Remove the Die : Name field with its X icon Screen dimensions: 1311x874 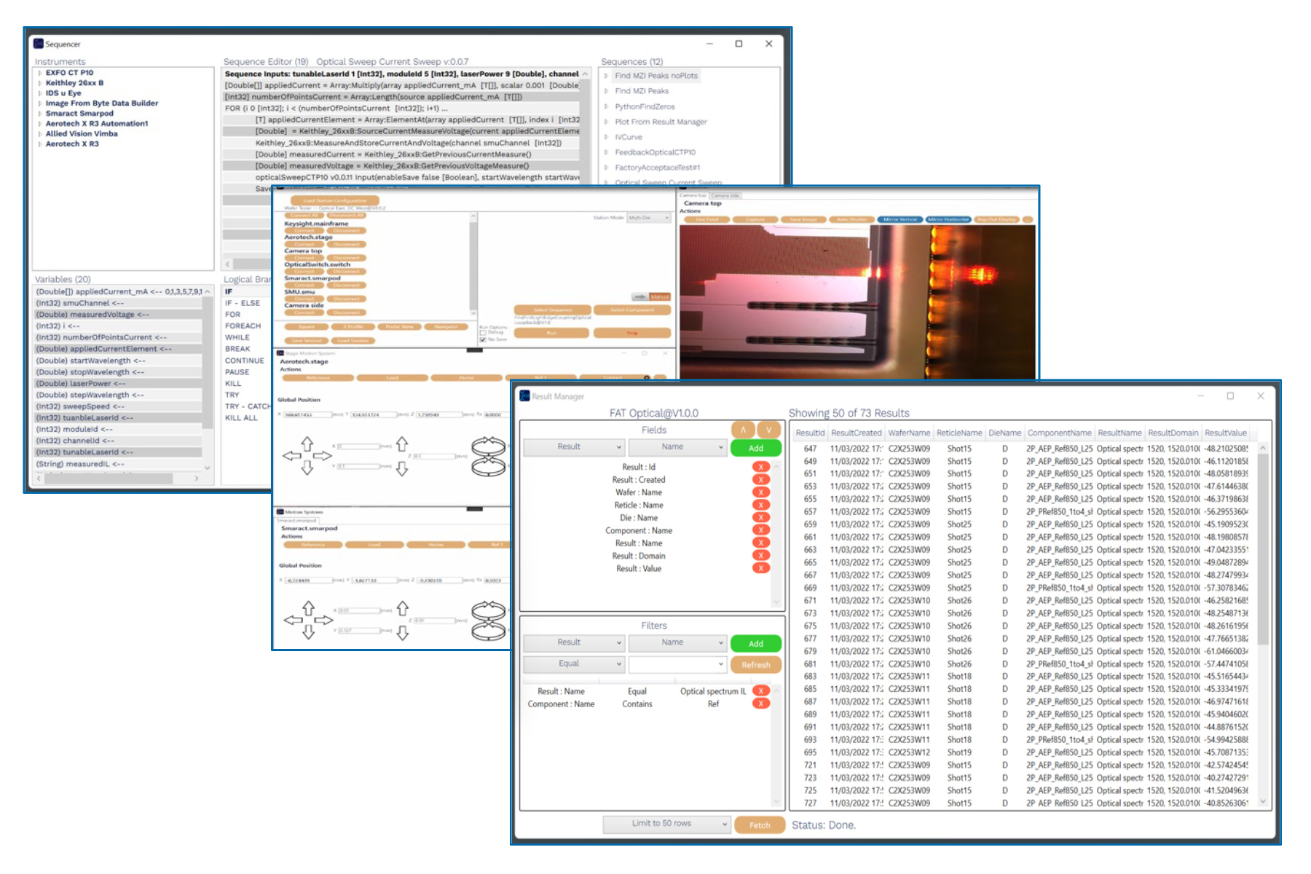[760, 518]
